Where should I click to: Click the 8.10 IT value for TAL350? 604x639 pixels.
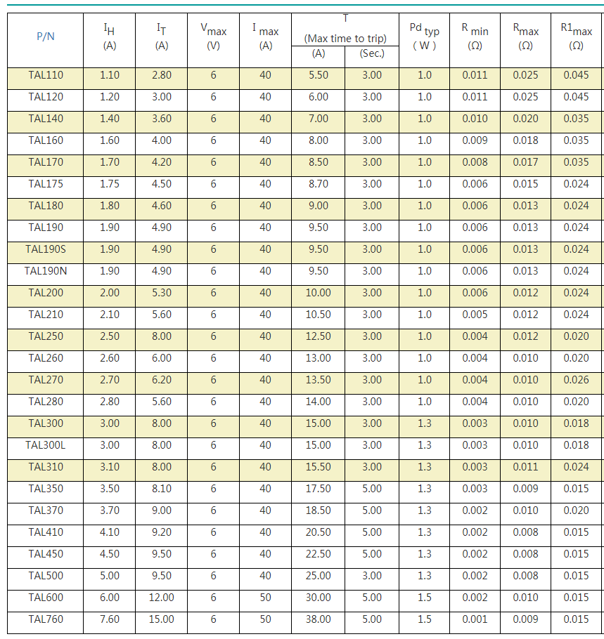click(162, 489)
